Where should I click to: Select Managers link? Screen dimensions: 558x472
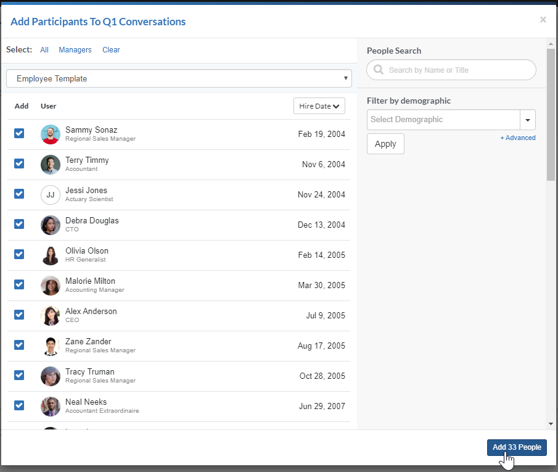click(75, 50)
